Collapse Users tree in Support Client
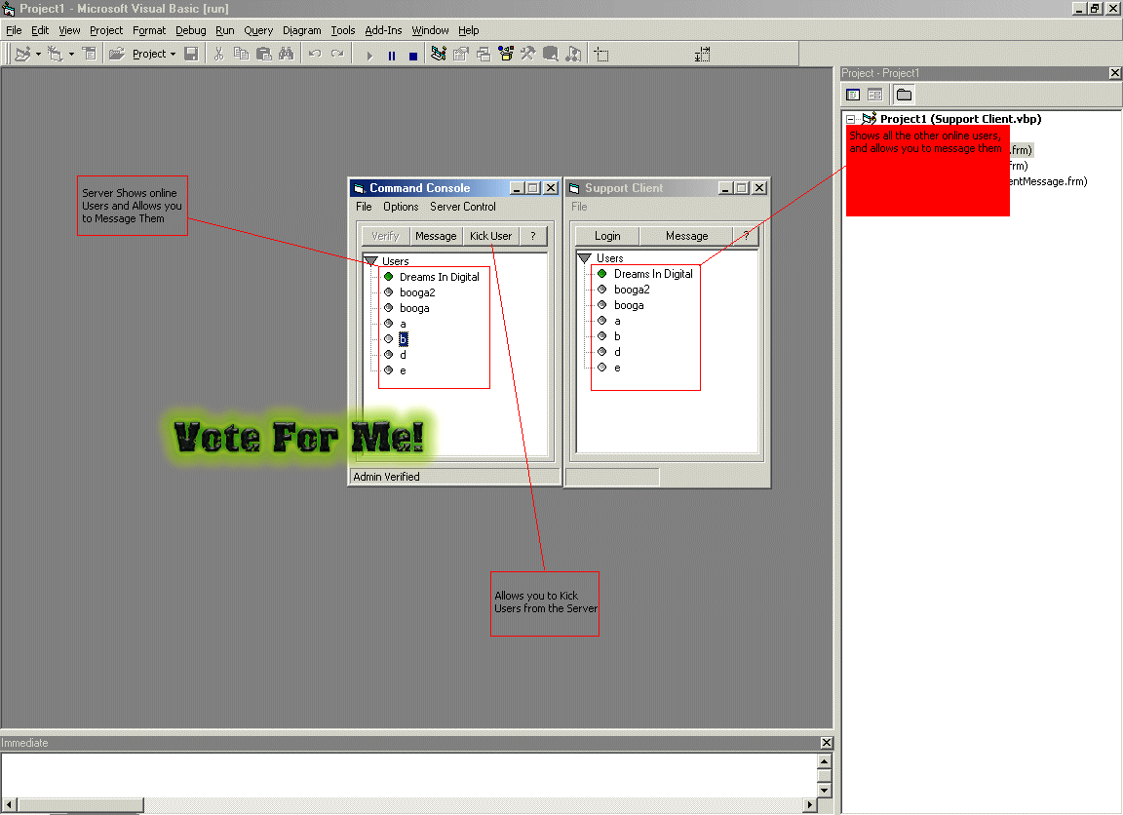This screenshot has width=1123, height=815. (585, 258)
